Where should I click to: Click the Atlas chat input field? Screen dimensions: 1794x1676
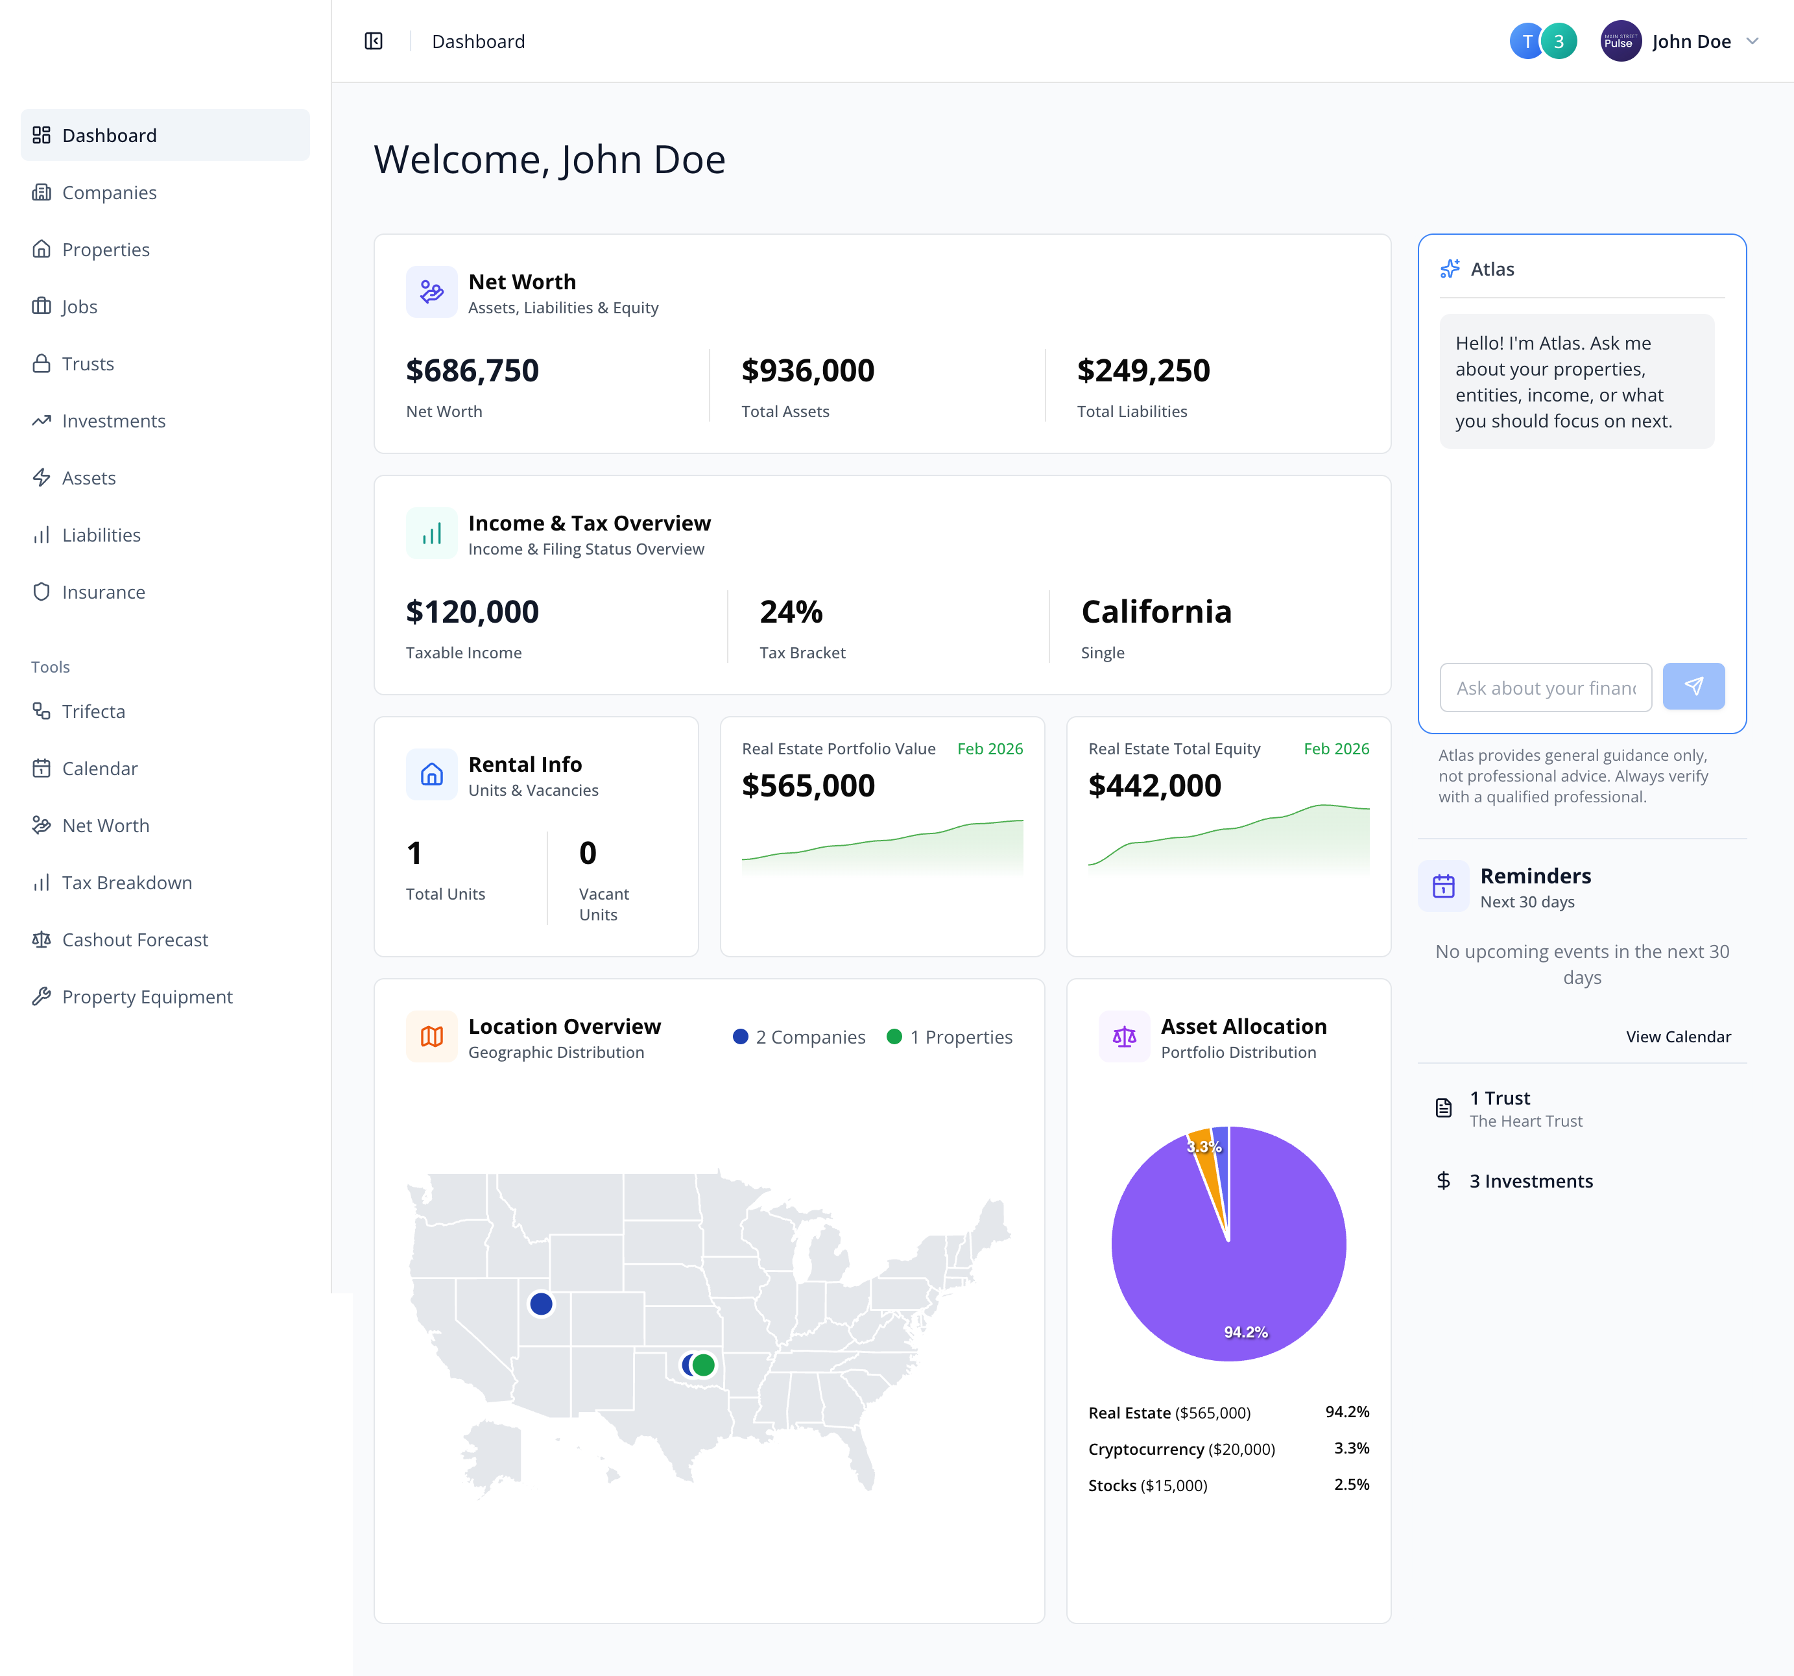(1545, 687)
